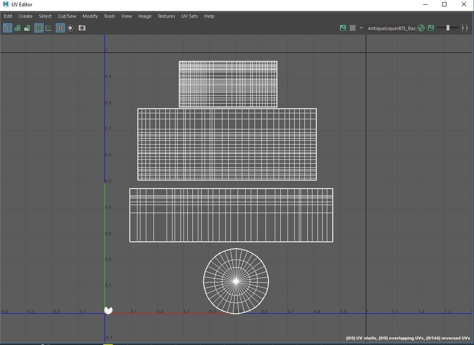Select the wide lower rectangular UV shell
474x345 pixels.
pos(231,215)
